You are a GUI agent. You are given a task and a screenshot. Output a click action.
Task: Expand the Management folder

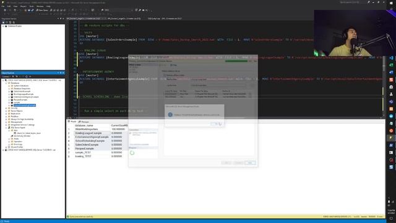6,122
